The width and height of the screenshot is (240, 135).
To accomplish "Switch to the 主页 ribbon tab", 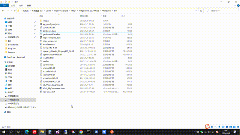I will coord(13,6).
